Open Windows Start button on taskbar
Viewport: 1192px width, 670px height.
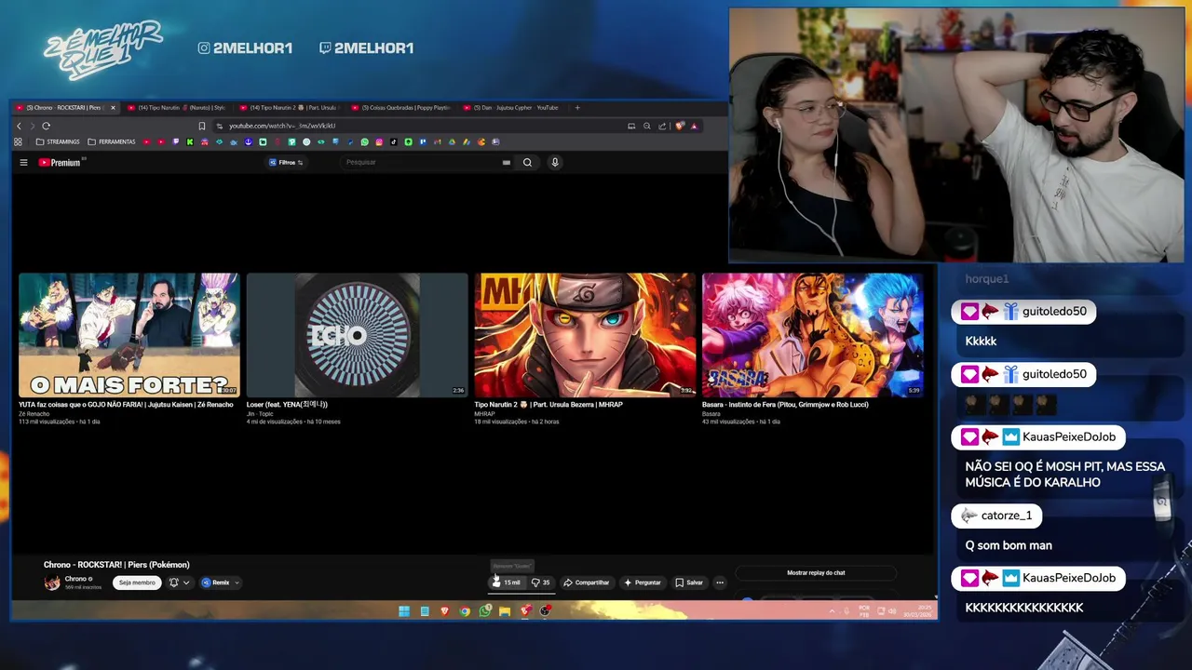[404, 611]
